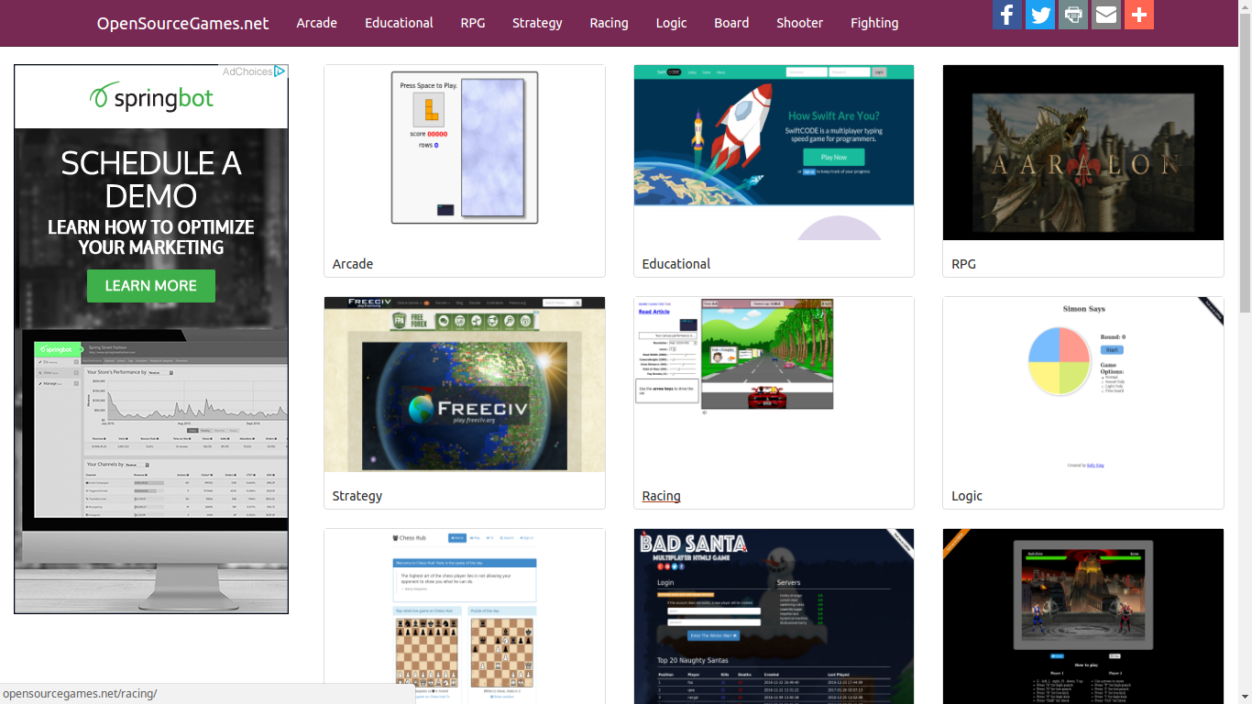This screenshot has height=704, width=1252.
Task: Click the fighting game thumbnail
Action: pyautogui.click(x=1083, y=616)
